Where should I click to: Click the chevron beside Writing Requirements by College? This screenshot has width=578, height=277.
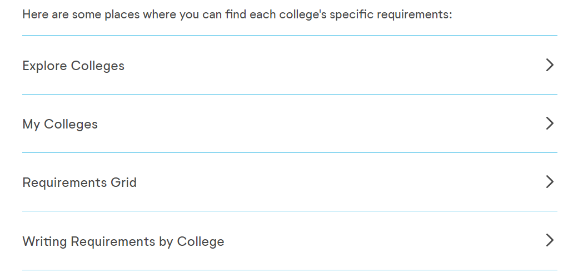[550, 240]
